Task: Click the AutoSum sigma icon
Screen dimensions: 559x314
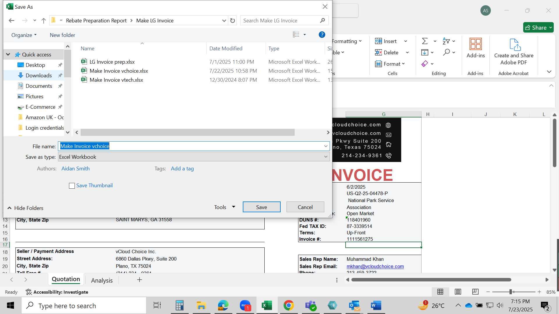Action: pyautogui.click(x=425, y=41)
